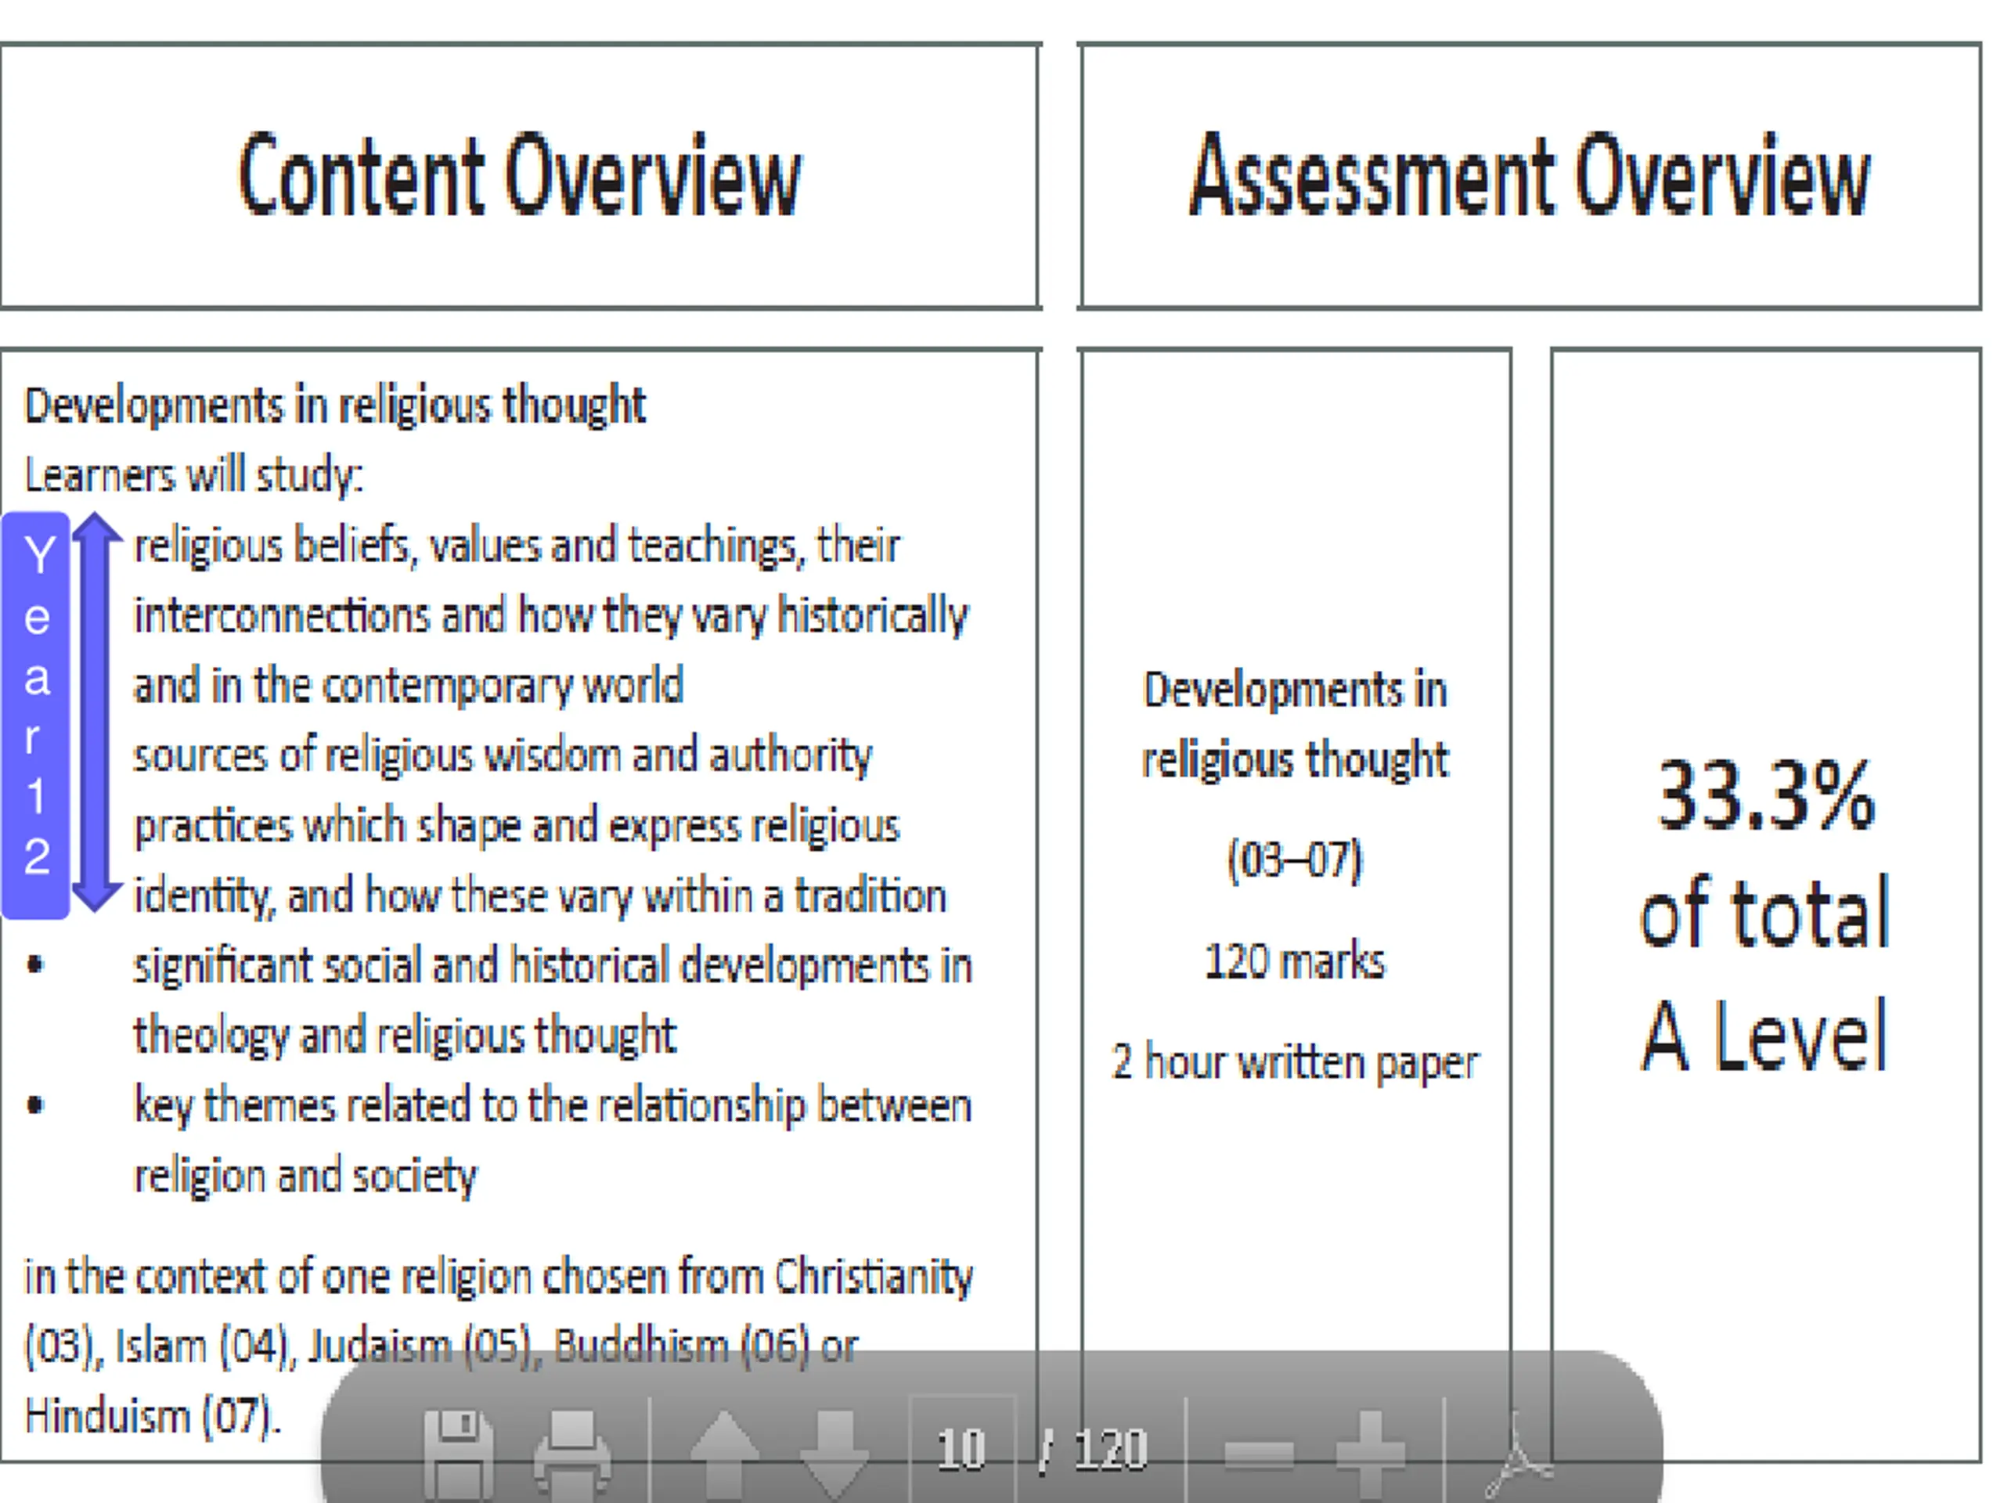The image size is (2004, 1503).
Task: Click the 2 hour written paper text
Action: click(x=1295, y=1063)
